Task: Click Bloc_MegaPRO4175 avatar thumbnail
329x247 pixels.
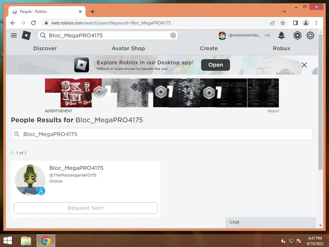Action: click(x=30, y=180)
